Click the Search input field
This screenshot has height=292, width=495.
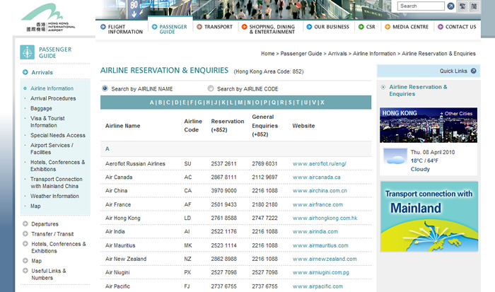(421, 6)
